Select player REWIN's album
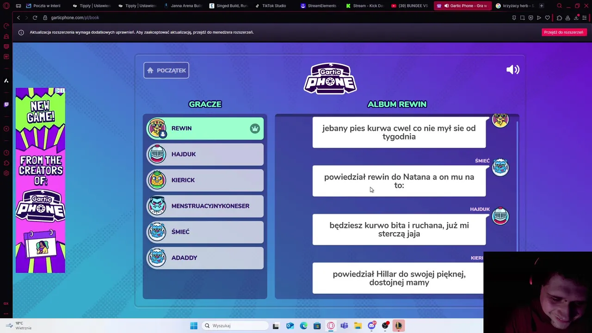Screen dimensions: 592x333 point(205,129)
